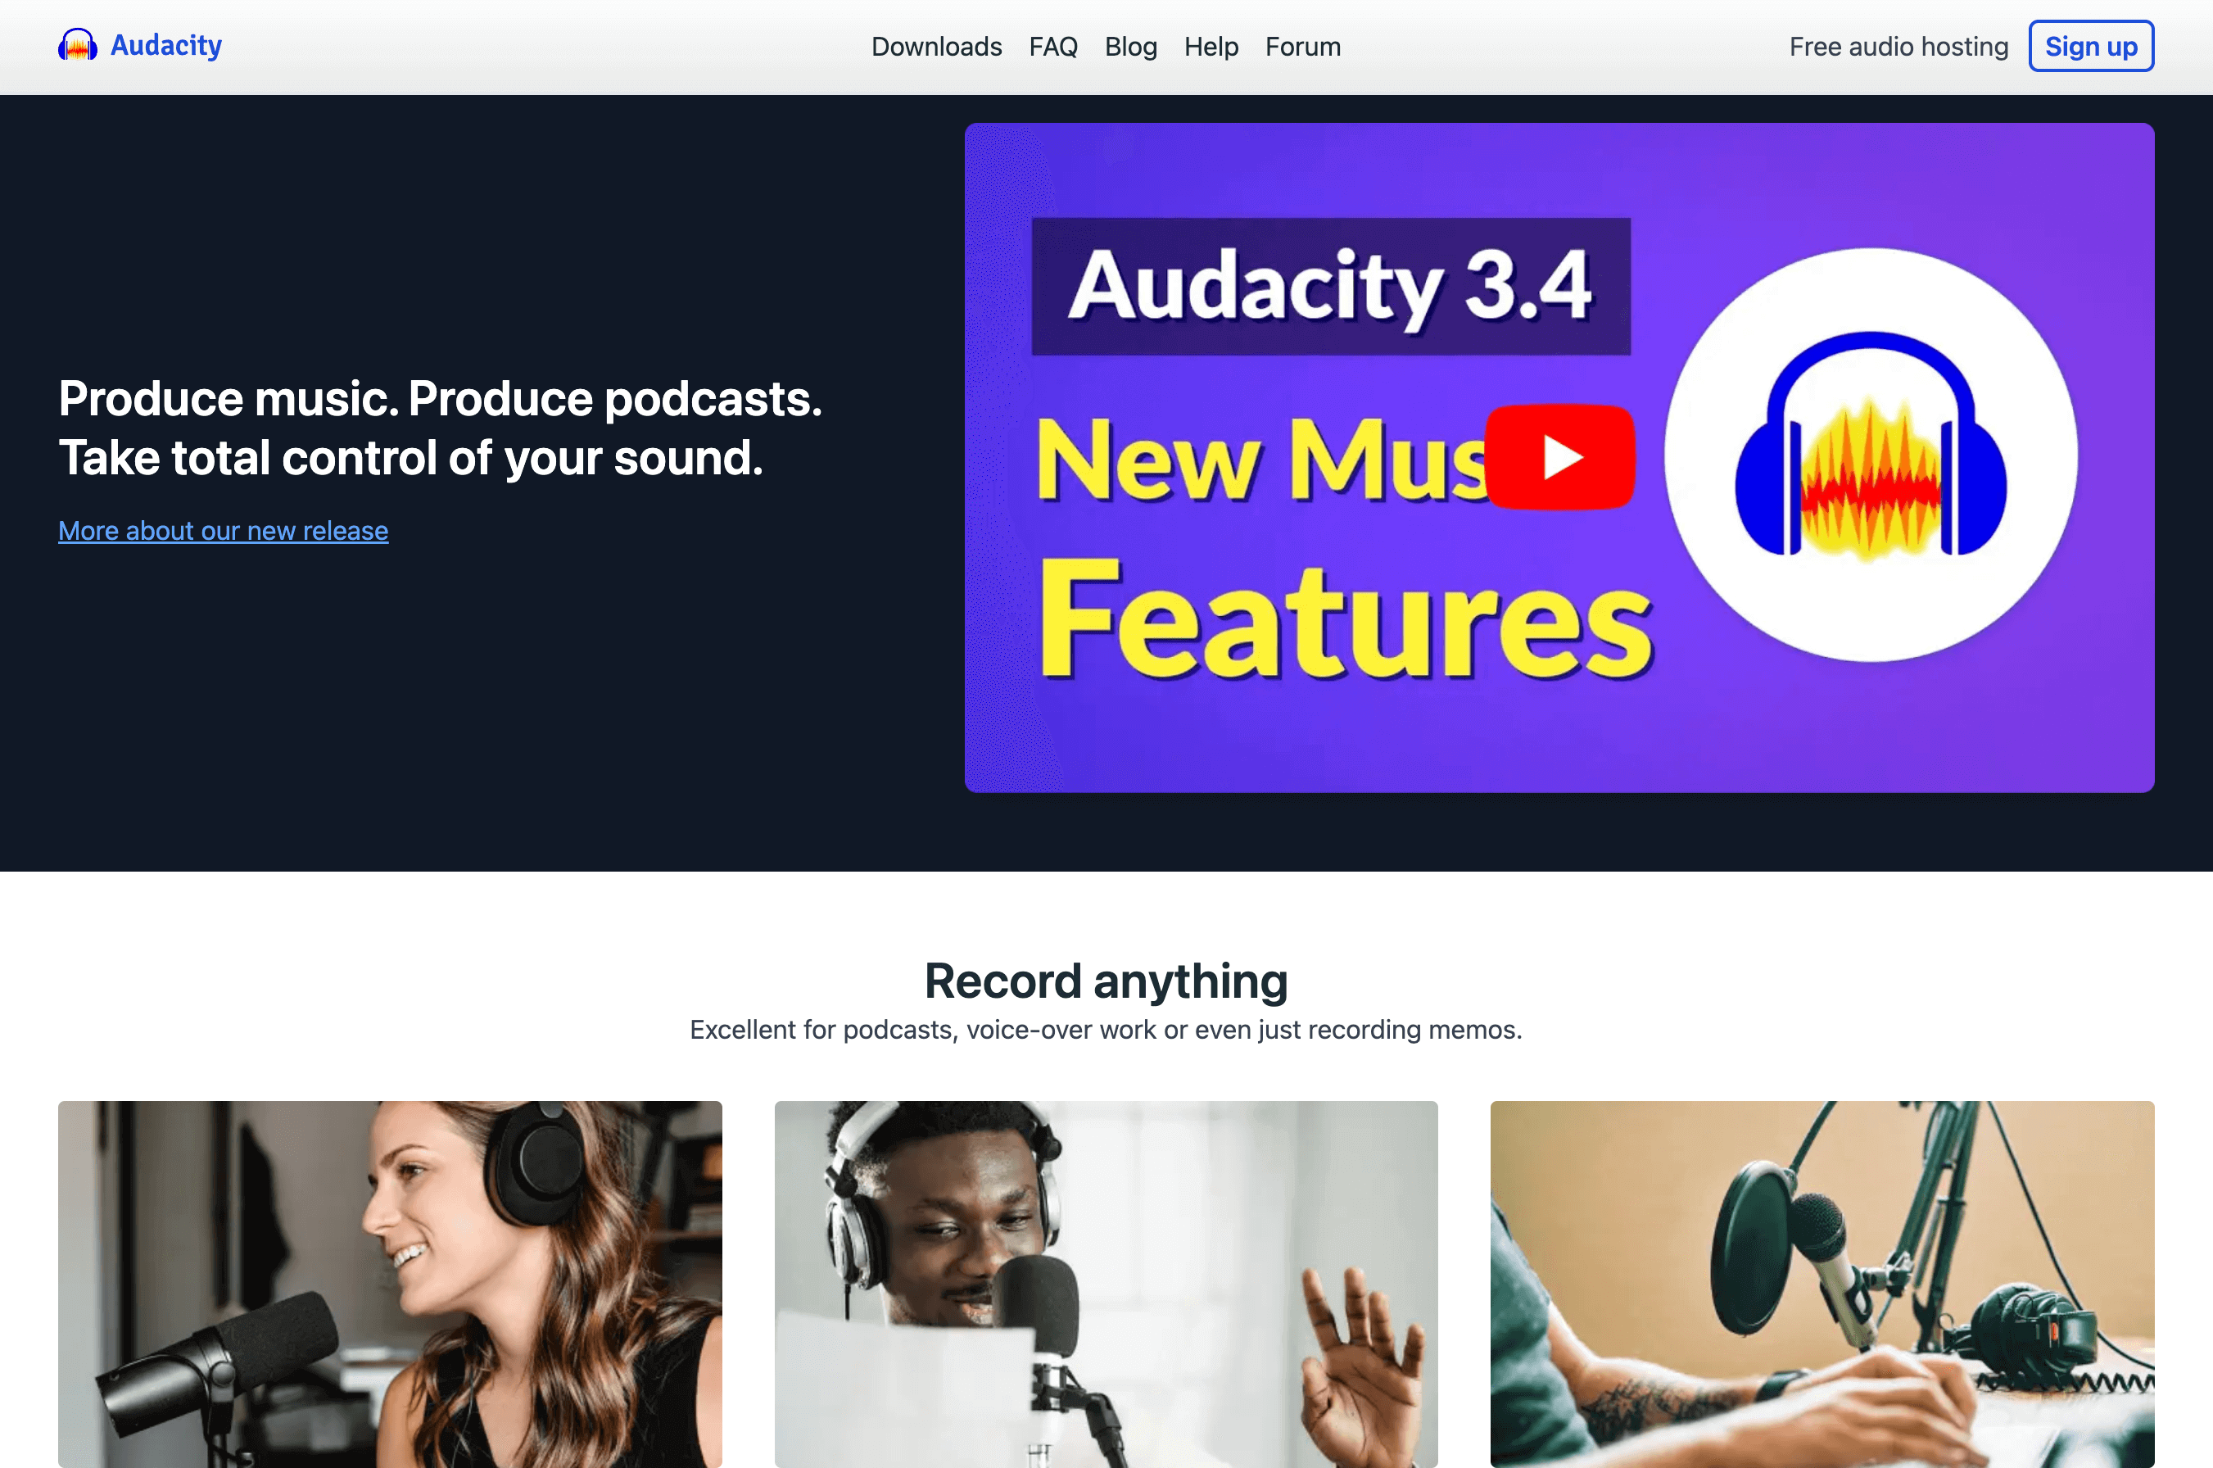Go to the FAQ page
Screen dimensions: 2213x1468
(x=1053, y=47)
